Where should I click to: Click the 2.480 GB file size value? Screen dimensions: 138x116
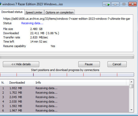[x=36, y=29]
